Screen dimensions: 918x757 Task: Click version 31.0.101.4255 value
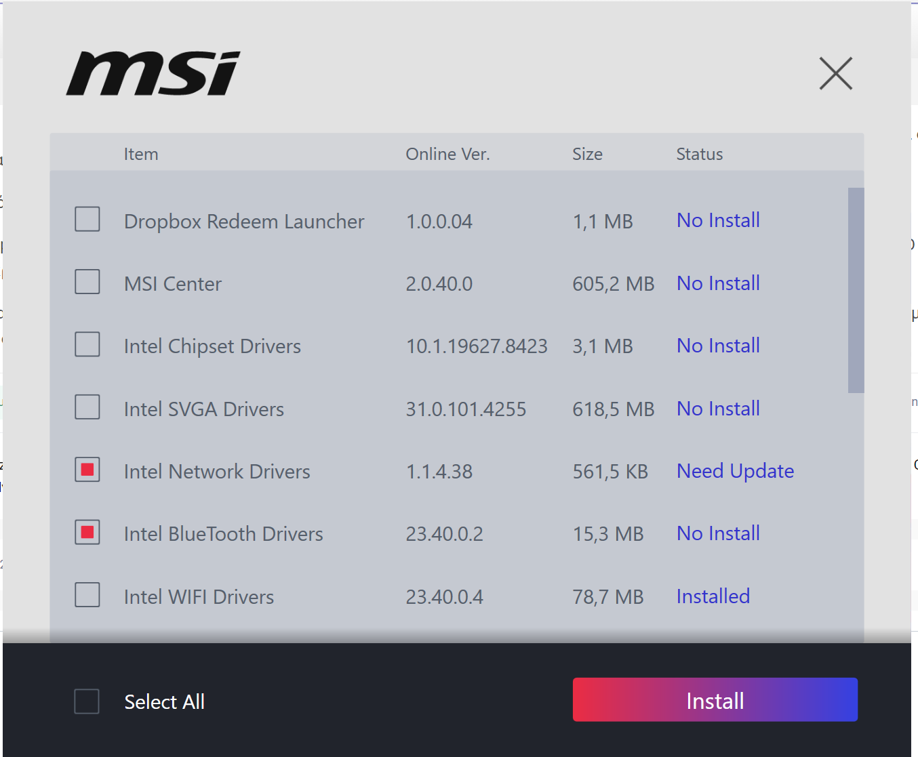[466, 409]
